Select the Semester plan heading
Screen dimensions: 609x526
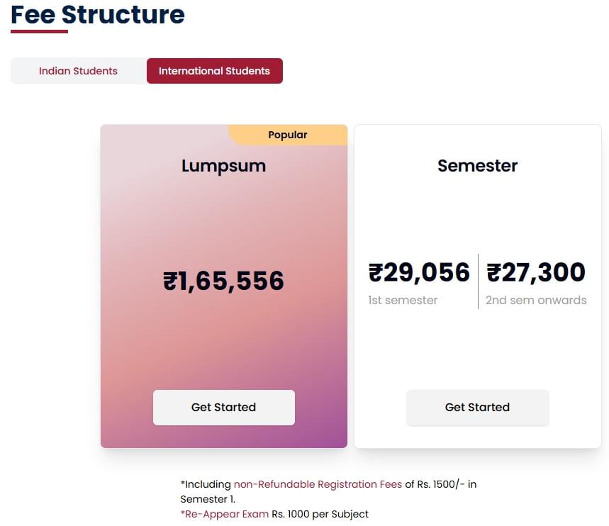[x=477, y=166]
